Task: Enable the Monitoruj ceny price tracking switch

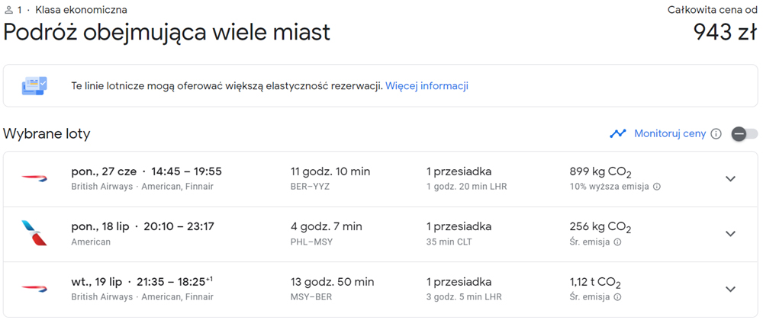Action: 745,134
